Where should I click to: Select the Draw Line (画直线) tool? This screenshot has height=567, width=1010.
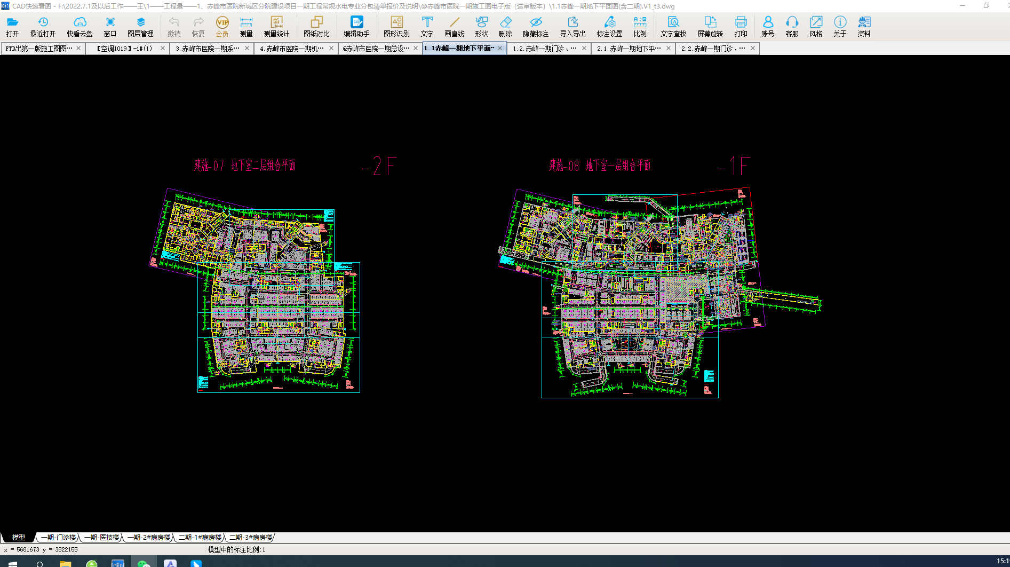point(454,27)
